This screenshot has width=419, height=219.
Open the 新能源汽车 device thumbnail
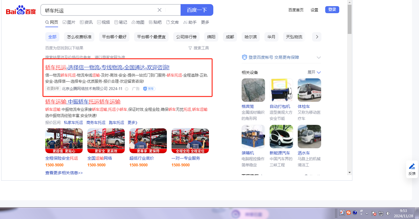(281, 137)
